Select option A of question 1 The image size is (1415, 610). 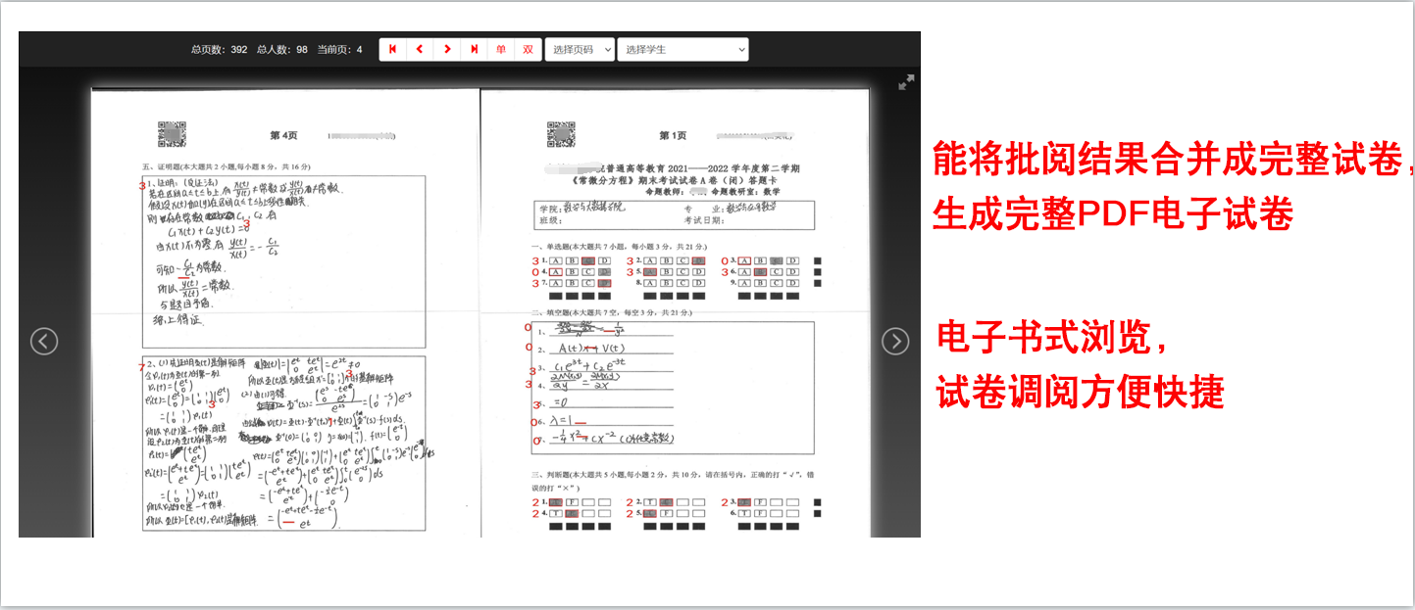coord(556,261)
